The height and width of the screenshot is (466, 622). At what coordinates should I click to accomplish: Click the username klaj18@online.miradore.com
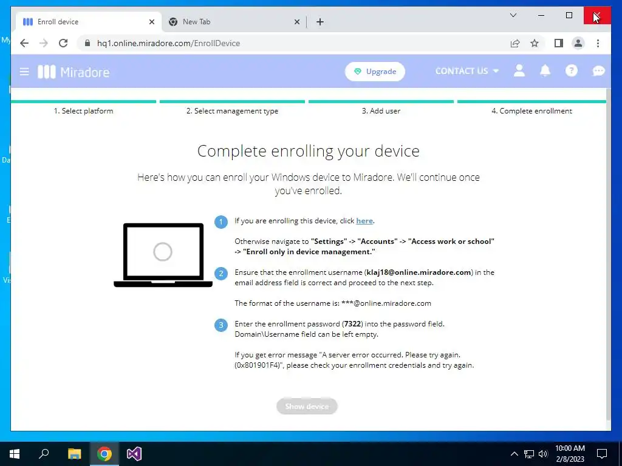coord(419,272)
